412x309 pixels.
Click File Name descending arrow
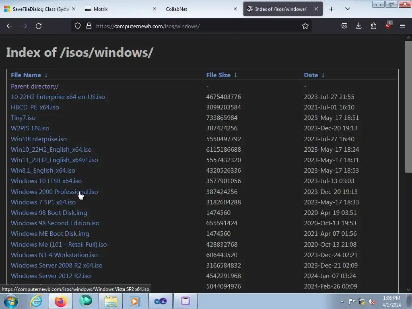46,75
